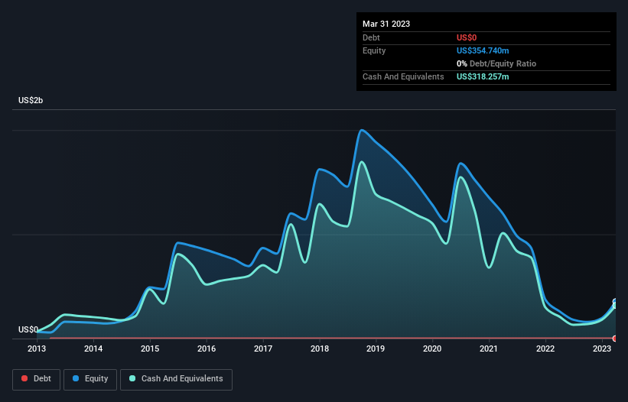
Task: Toggle the Equity series legend button
Action: pyautogui.click(x=90, y=379)
